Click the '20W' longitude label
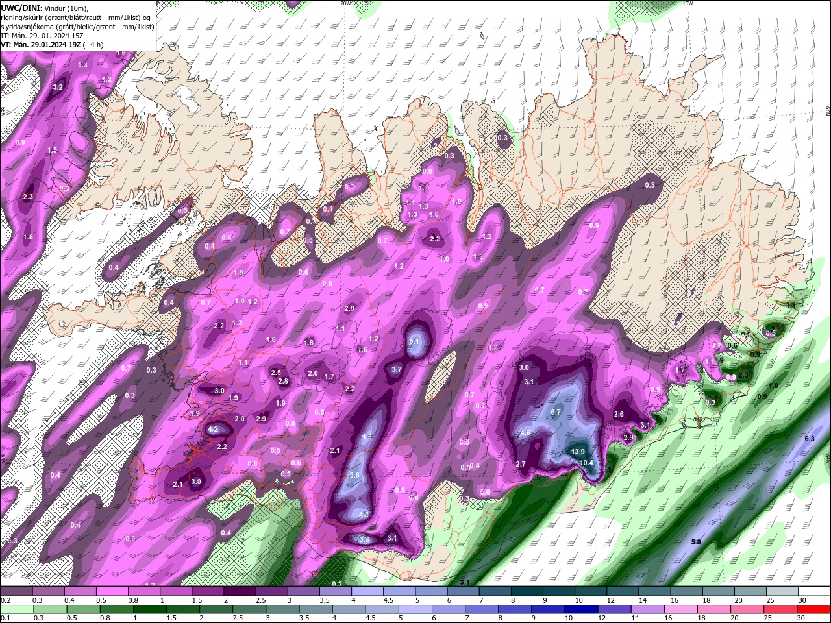The image size is (831, 623). [x=345, y=3]
